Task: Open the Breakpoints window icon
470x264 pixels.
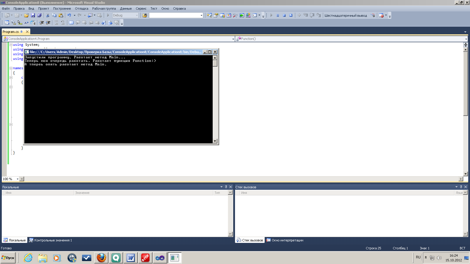Action: pos(381,15)
